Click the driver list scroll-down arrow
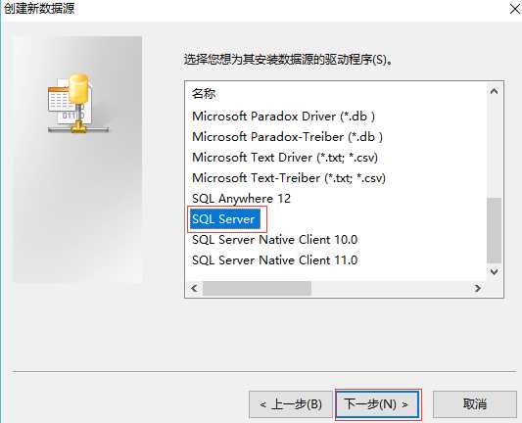522x423 pixels. 494,272
